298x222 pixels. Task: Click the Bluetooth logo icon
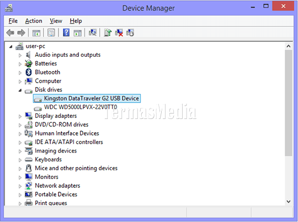29,72
